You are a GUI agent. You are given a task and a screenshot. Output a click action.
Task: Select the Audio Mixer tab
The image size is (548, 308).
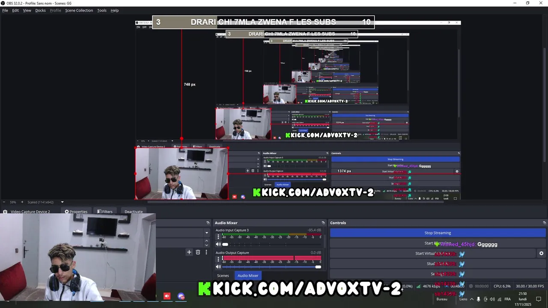[x=248, y=275]
